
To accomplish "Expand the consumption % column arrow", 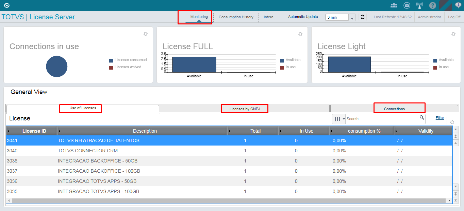I will tap(332, 131).
